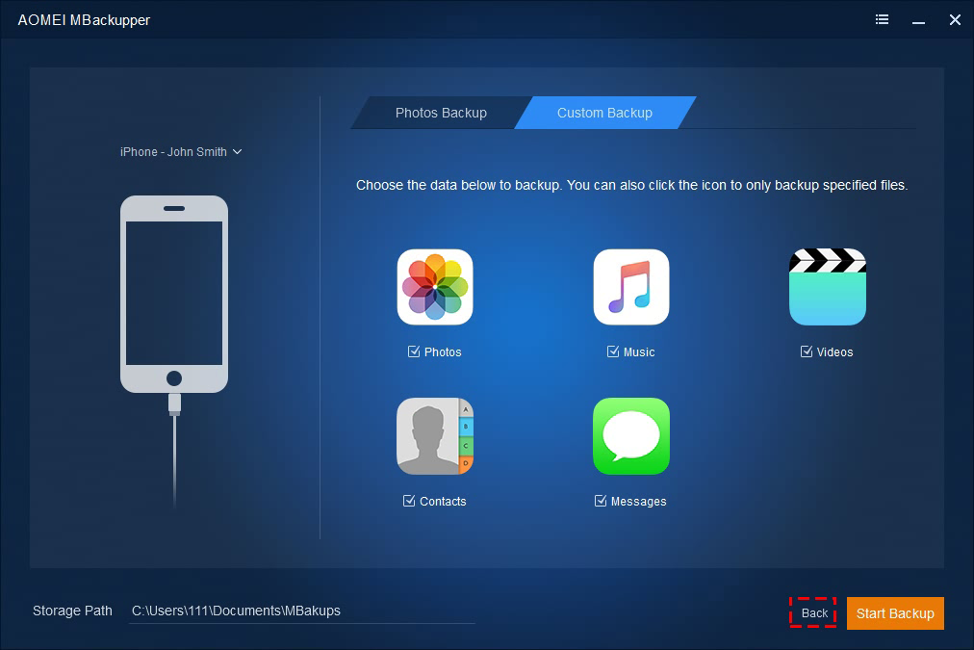974x650 pixels.
Task: Expand the iPhone - John Smith device dropdown
Action: (181, 151)
